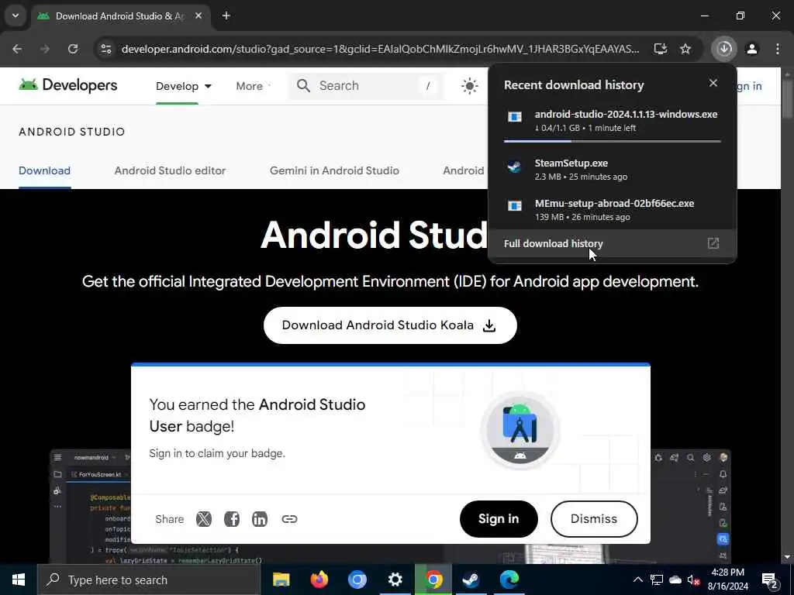This screenshot has height=595, width=794.
Task: Open Microsoft Edge from taskbar
Action: [509, 580]
